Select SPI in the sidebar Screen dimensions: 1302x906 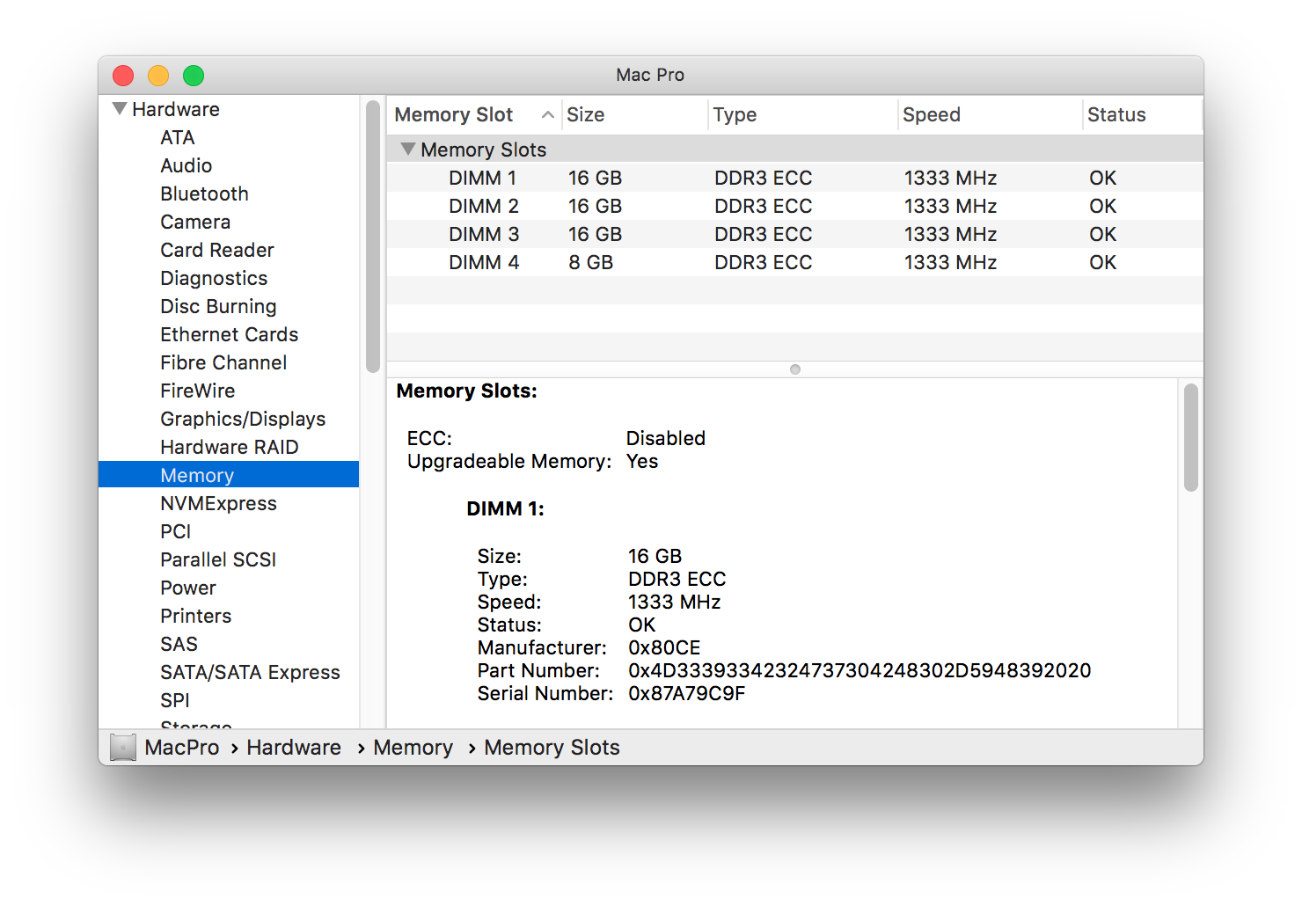click(x=175, y=700)
